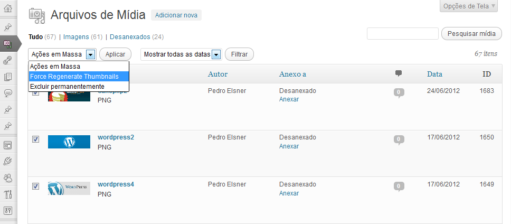
Task: Open the Dashboard home icon in sidebar
Action: 8,9
